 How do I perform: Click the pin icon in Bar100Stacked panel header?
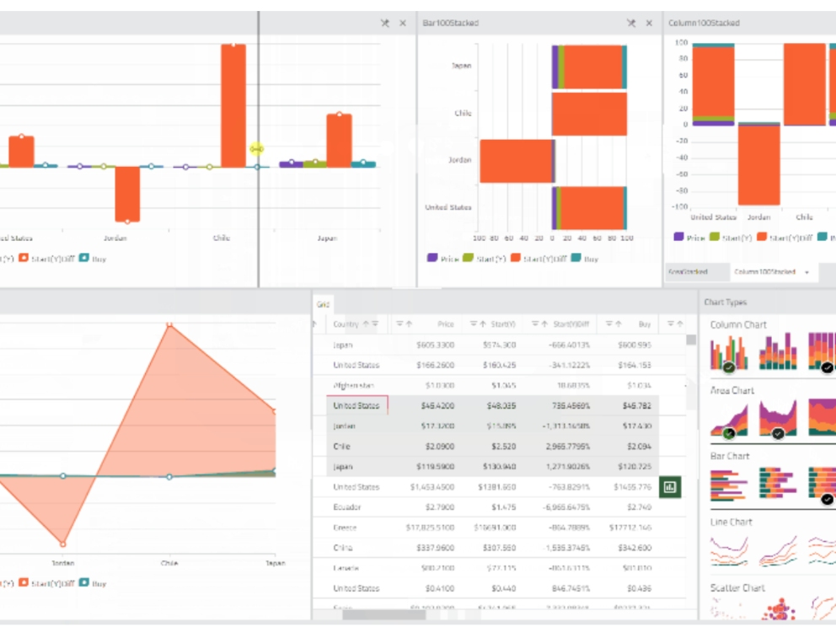pyautogui.click(x=630, y=24)
